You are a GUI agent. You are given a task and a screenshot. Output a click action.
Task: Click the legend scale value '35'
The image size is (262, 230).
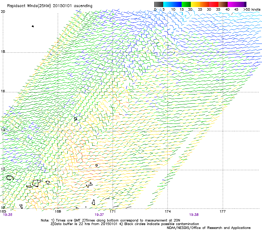pos(218,10)
